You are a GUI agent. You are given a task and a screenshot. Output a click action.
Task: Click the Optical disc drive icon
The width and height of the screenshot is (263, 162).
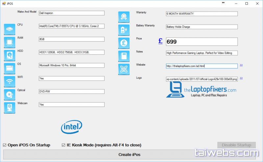tap(10, 95)
